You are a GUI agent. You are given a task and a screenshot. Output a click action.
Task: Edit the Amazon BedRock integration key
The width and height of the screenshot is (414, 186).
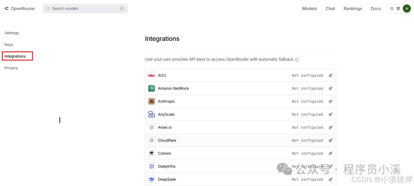pos(330,88)
